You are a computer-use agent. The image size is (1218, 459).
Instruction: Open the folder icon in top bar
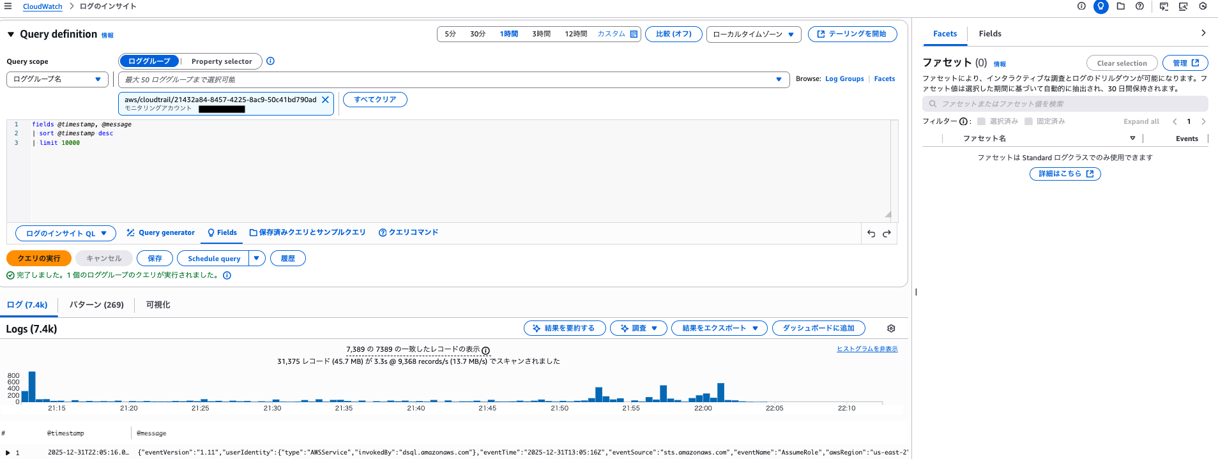click(1120, 6)
